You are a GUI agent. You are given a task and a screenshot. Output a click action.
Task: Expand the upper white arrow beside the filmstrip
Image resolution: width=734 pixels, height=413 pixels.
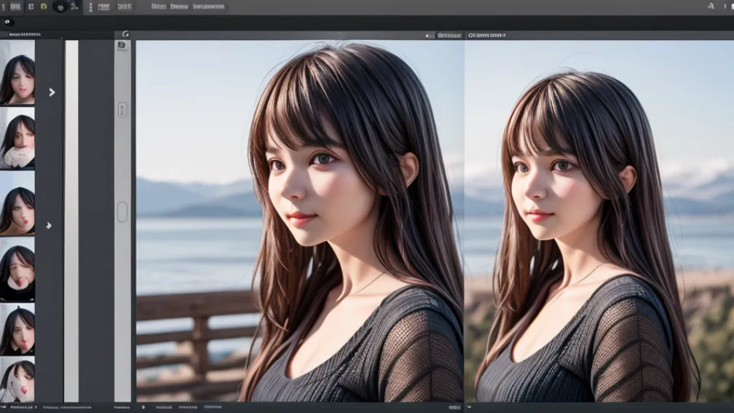coord(52,93)
